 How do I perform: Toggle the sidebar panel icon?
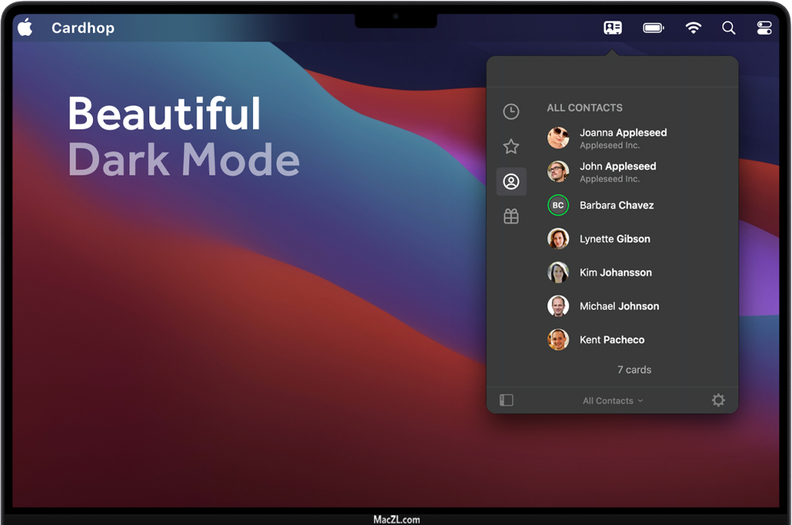506,400
